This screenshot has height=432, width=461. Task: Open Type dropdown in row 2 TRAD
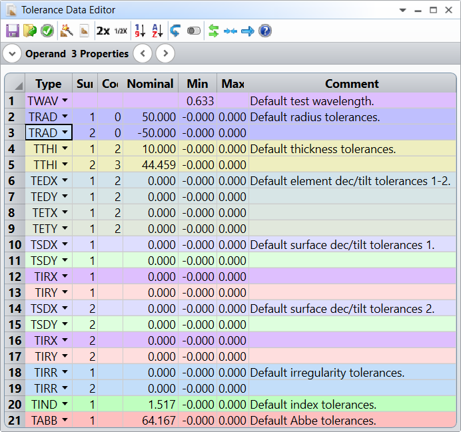(x=65, y=116)
